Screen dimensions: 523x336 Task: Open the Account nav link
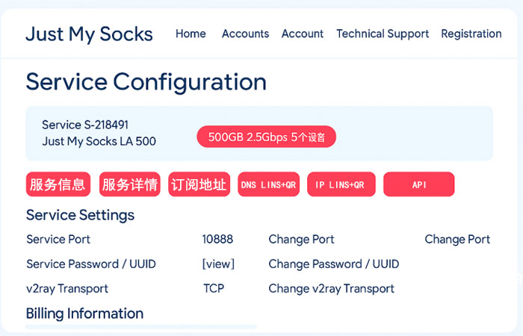[x=302, y=34]
